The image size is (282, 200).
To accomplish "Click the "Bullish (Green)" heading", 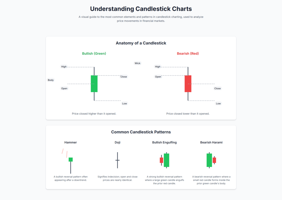I will pos(94,54).
